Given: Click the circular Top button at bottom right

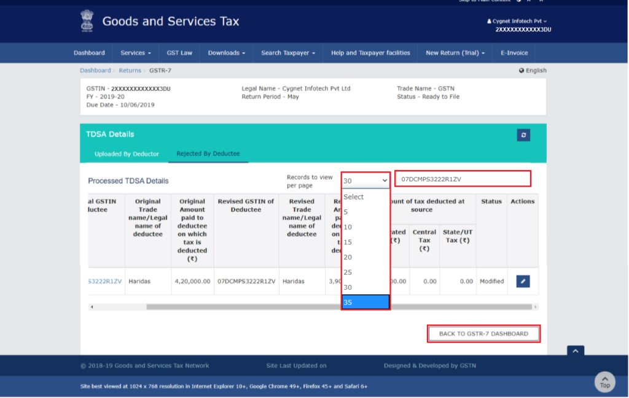Looking at the screenshot, I should (x=604, y=382).
